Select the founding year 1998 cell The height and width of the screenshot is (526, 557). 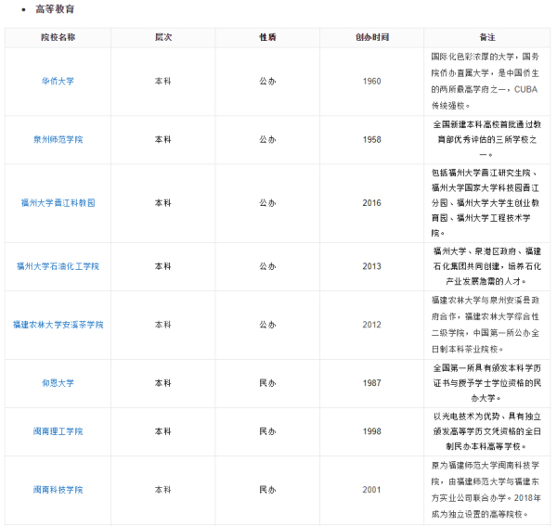coord(372,431)
